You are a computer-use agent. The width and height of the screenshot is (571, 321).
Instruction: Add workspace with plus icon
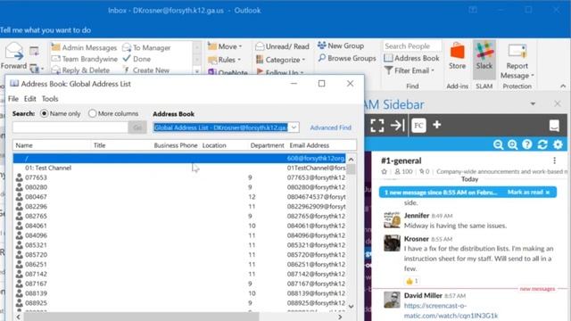436,125
